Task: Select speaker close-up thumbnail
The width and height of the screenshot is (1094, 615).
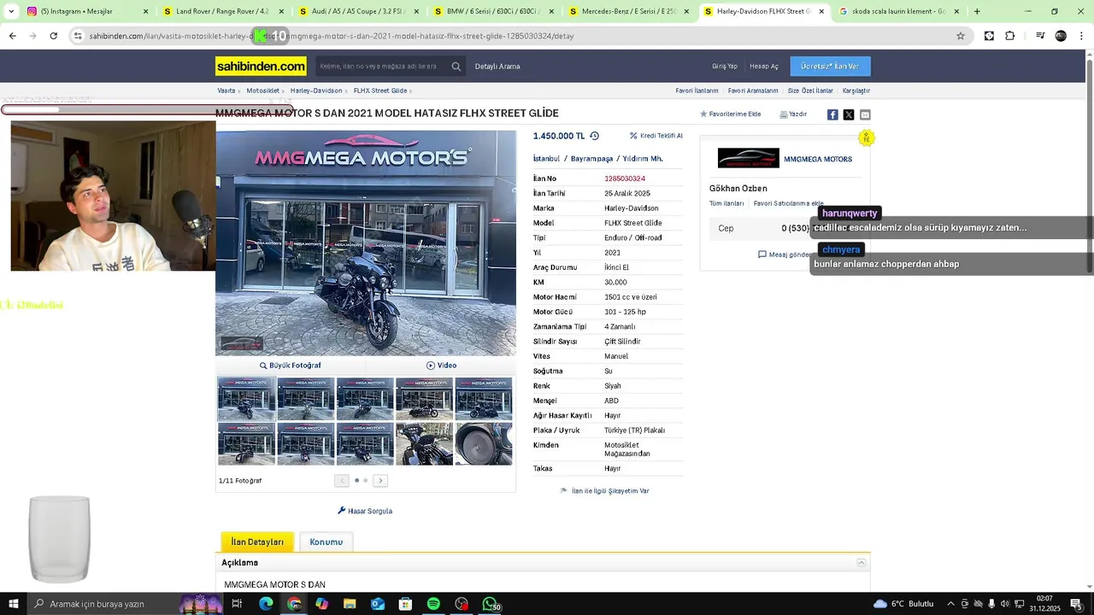Action: click(x=484, y=444)
